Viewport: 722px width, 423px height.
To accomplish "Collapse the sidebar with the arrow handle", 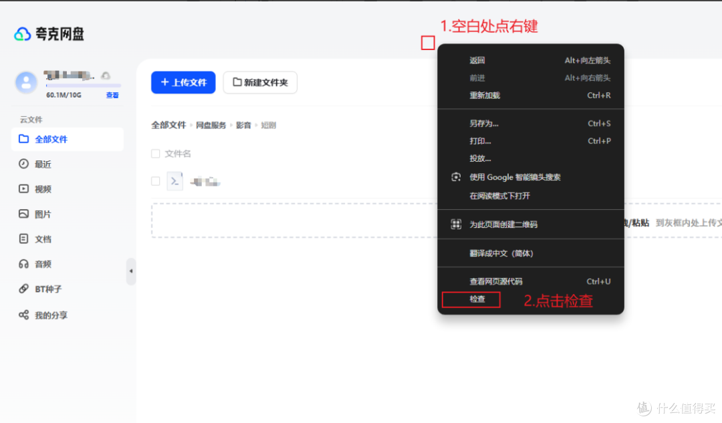I will click(x=131, y=271).
